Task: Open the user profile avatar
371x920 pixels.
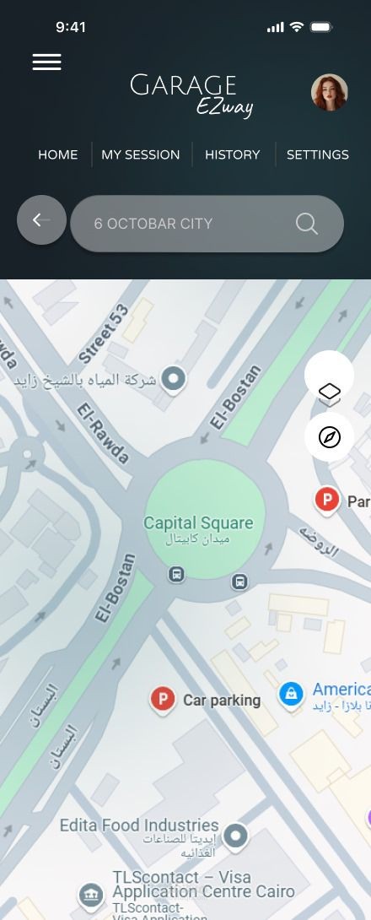Action: point(330,92)
